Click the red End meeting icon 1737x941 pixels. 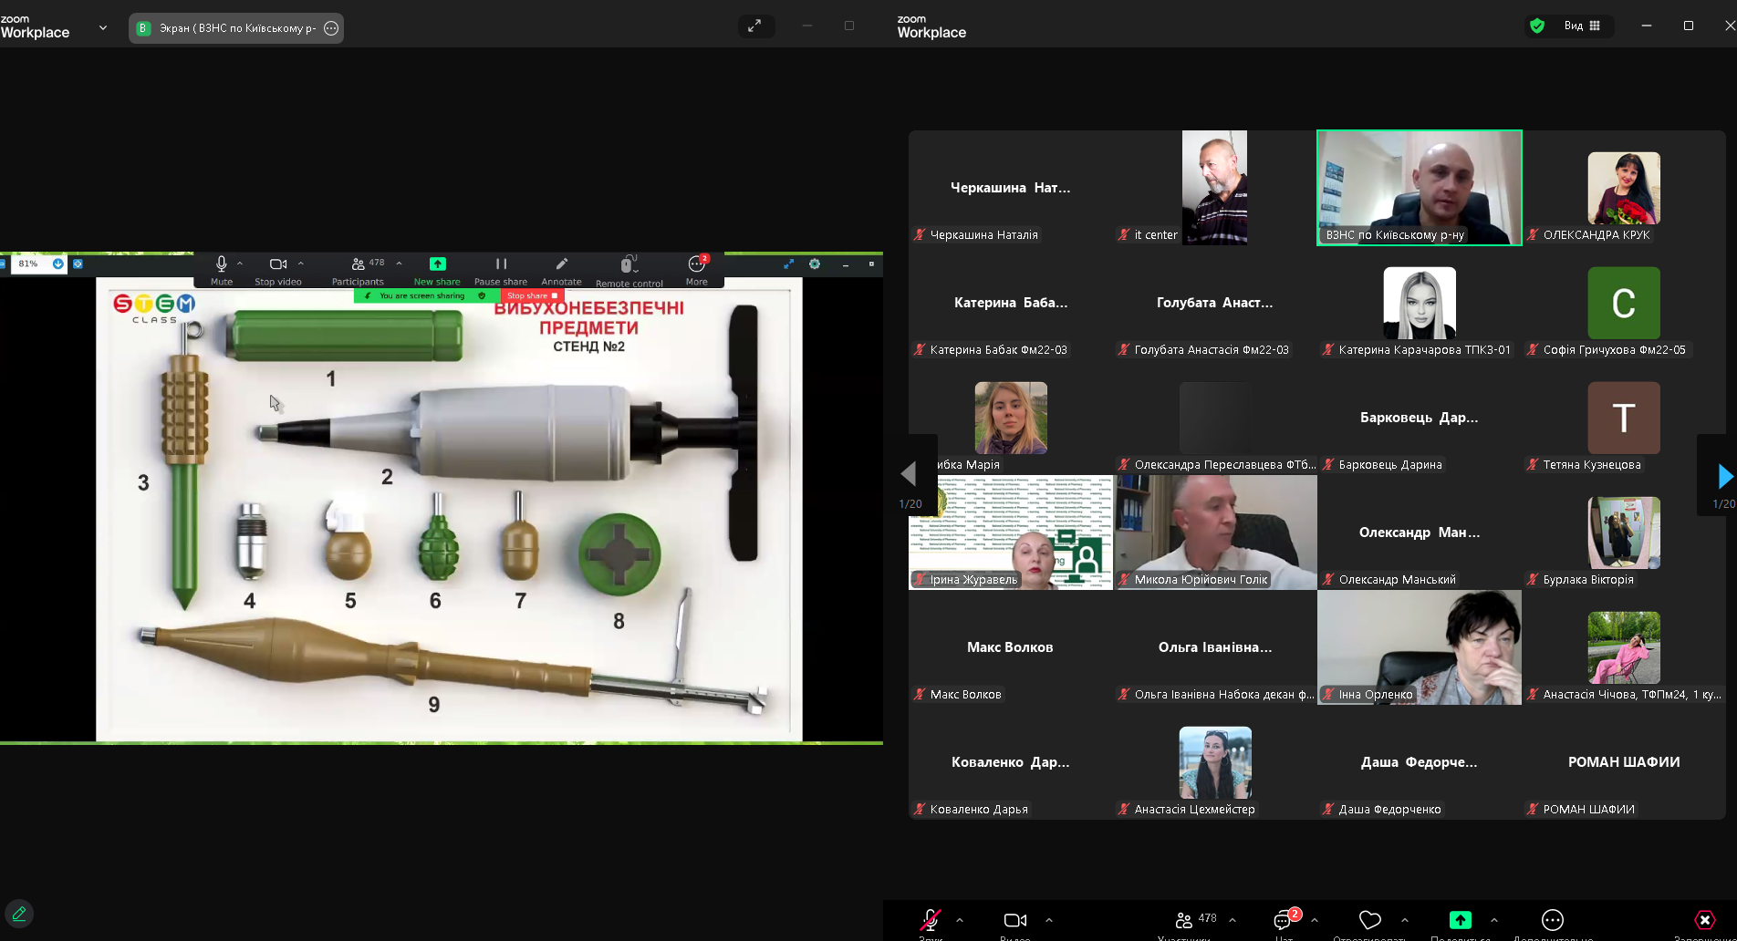click(x=1704, y=920)
